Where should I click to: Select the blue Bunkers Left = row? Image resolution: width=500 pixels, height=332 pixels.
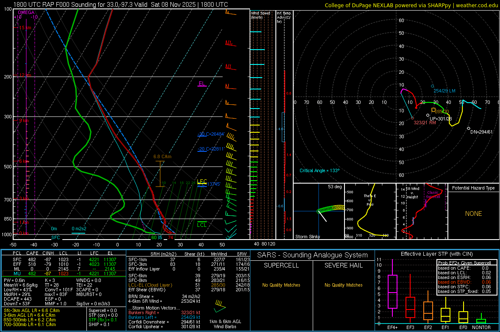164,317
